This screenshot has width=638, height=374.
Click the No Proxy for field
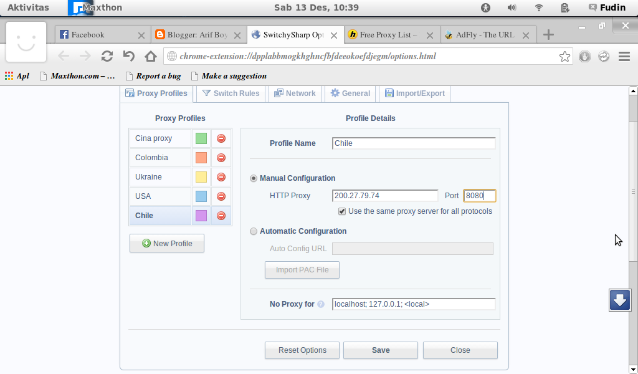414,304
